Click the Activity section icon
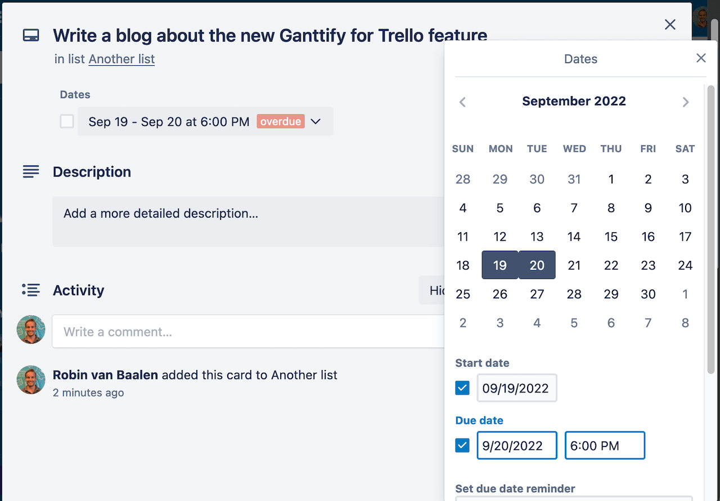Image resolution: width=720 pixels, height=501 pixels. [x=31, y=290]
